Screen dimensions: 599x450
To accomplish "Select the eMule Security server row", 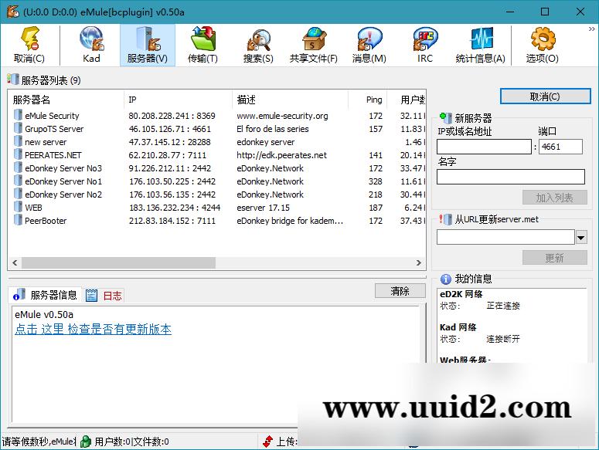I will 52,116.
